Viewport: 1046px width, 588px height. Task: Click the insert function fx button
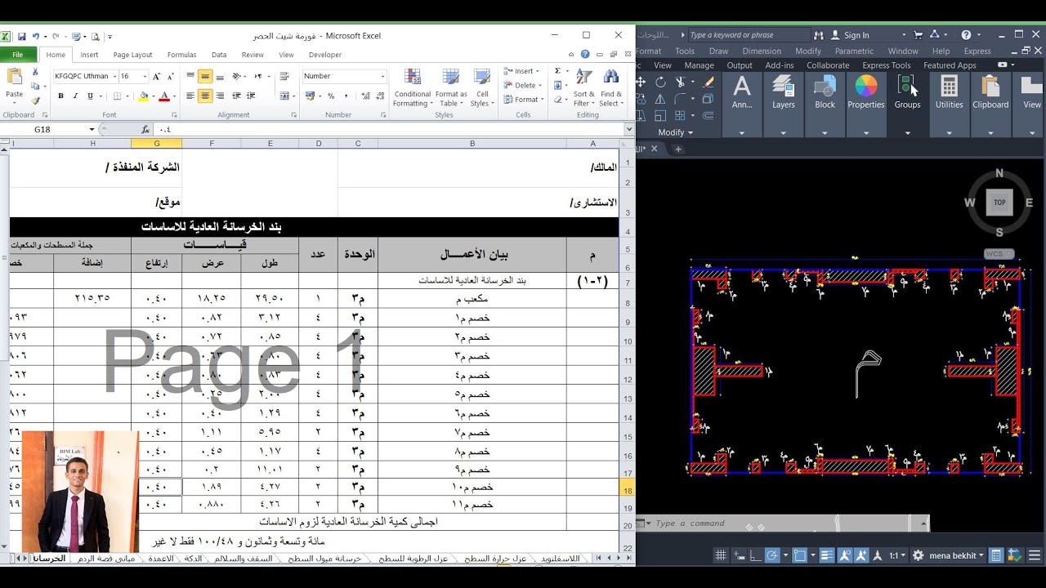click(145, 130)
